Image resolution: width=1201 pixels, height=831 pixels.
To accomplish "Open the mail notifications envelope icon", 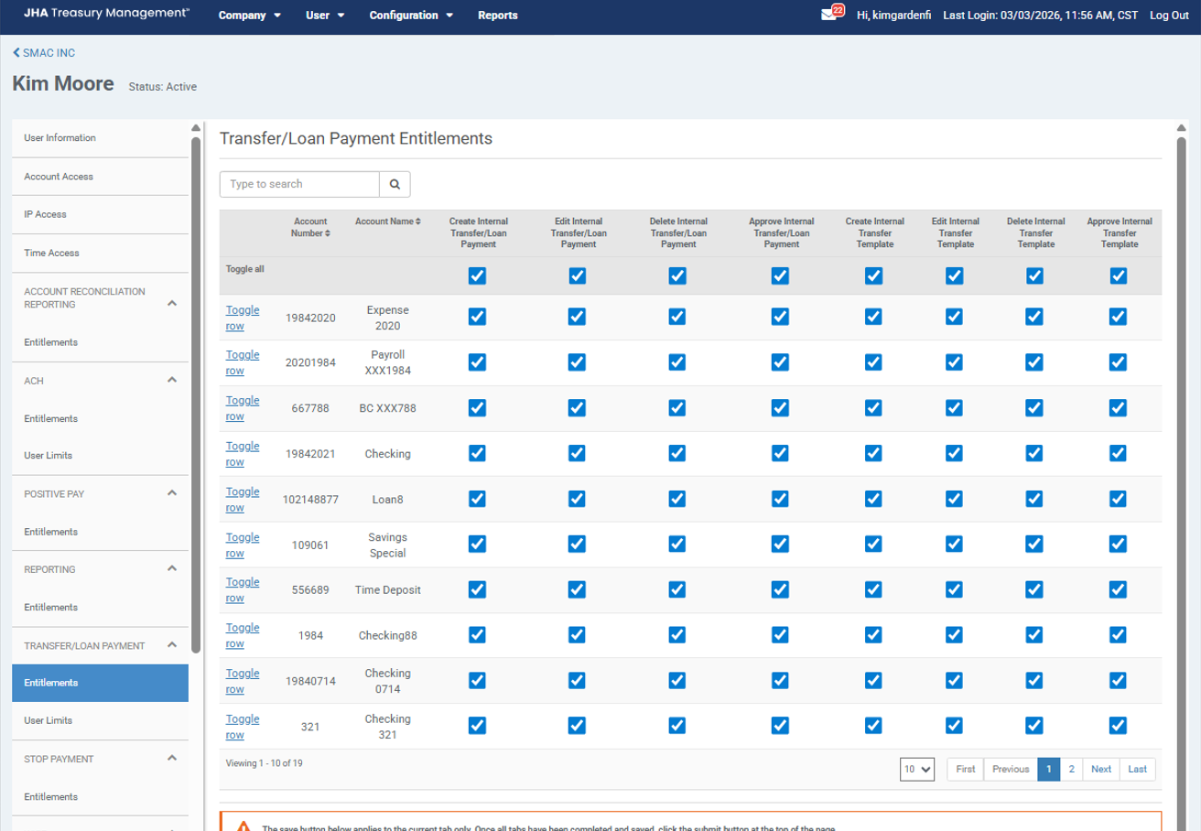I will point(829,15).
